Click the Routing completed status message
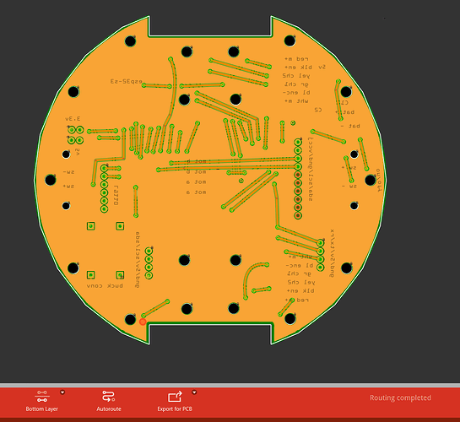 click(x=400, y=398)
